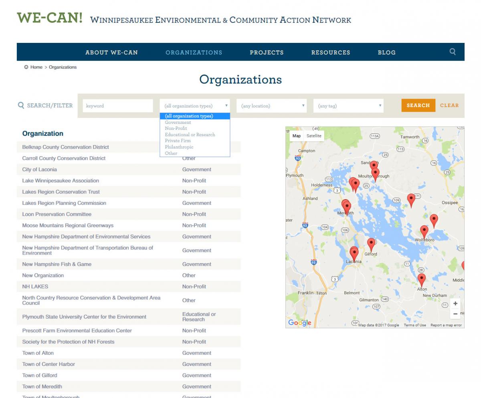Screen dimensions: 481x398
Task: Open Prescott Farm Environmental Education Center
Action: coord(77,331)
